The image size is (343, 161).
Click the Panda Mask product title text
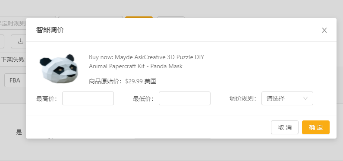(146, 62)
